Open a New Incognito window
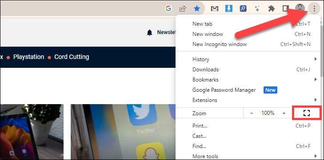Screen dimensions: 324x160 [248, 44]
